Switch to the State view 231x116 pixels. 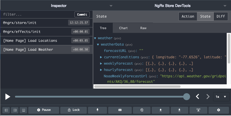coord(205,16)
